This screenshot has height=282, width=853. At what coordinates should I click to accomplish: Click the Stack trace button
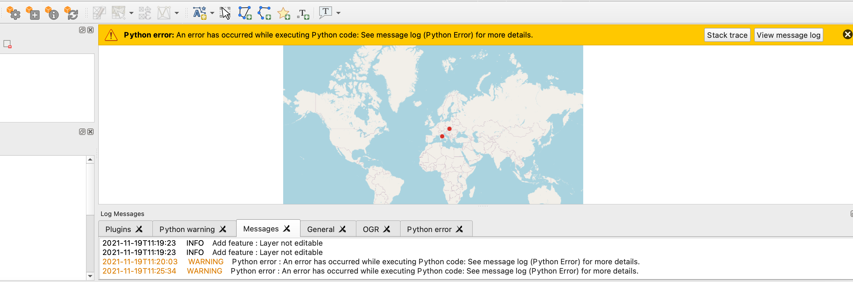[727, 35]
